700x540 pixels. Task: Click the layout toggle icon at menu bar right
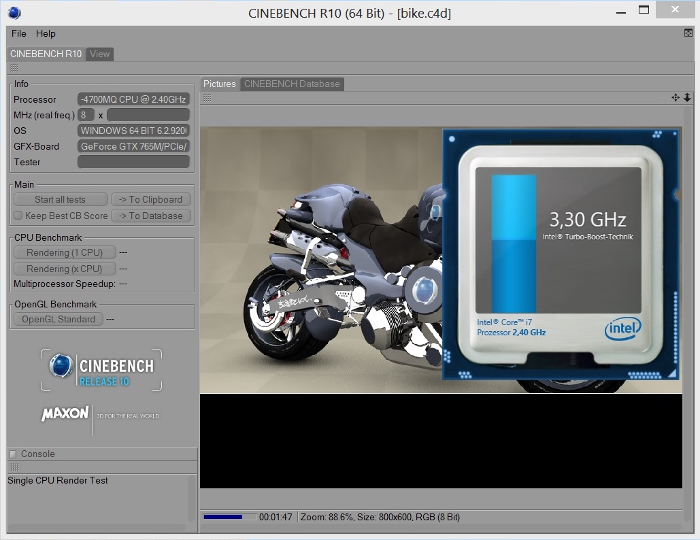[x=688, y=33]
